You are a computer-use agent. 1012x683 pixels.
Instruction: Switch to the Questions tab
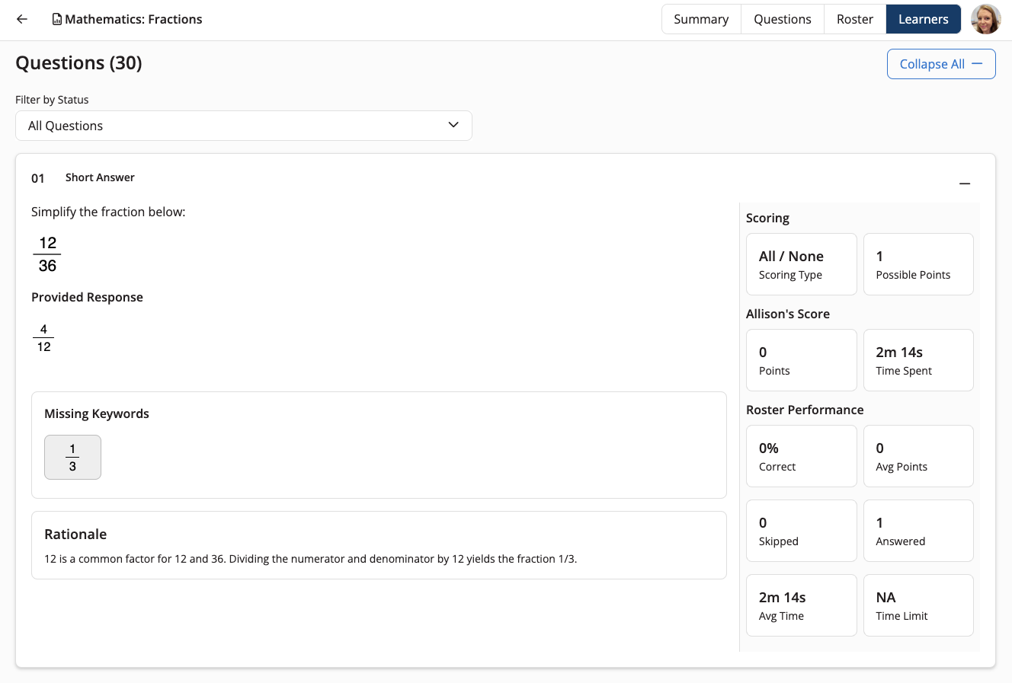tap(783, 19)
